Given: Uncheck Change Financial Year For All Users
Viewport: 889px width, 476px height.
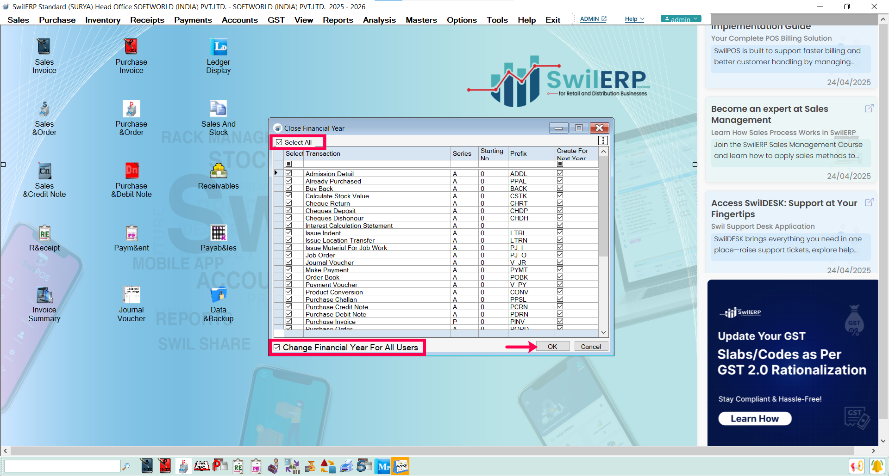Looking at the screenshot, I should point(277,348).
